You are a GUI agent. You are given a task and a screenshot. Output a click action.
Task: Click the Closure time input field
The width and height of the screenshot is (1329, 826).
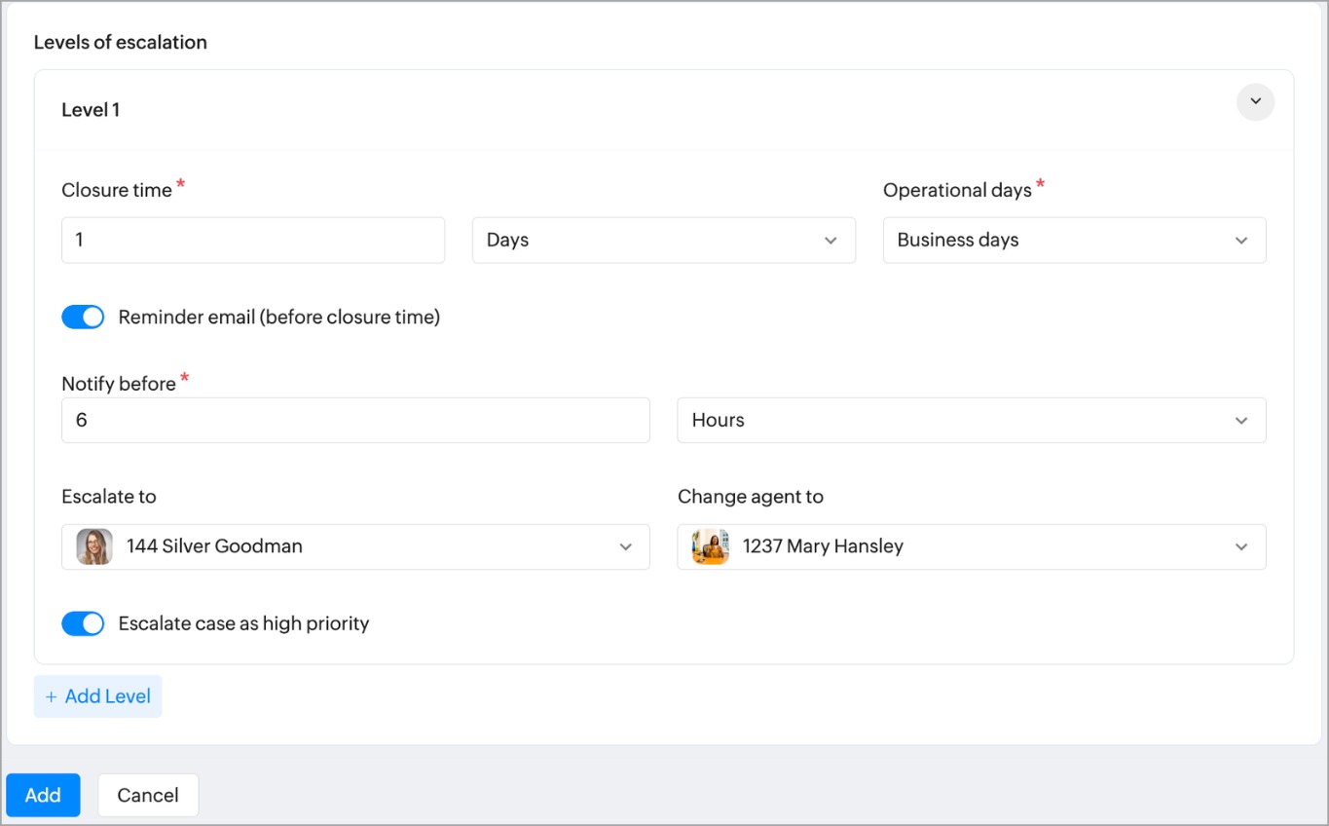[252, 241]
